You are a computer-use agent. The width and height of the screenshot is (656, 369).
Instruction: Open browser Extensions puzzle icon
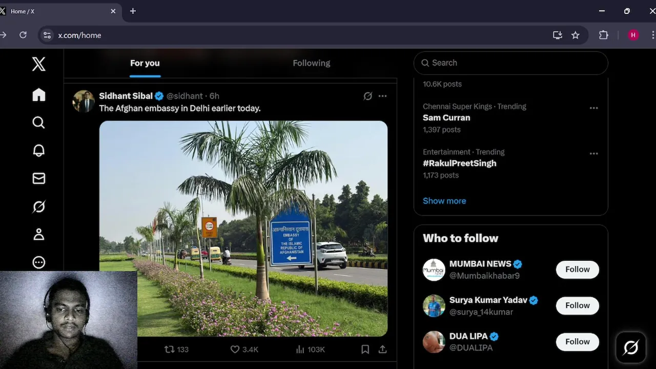[x=604, y=35]
